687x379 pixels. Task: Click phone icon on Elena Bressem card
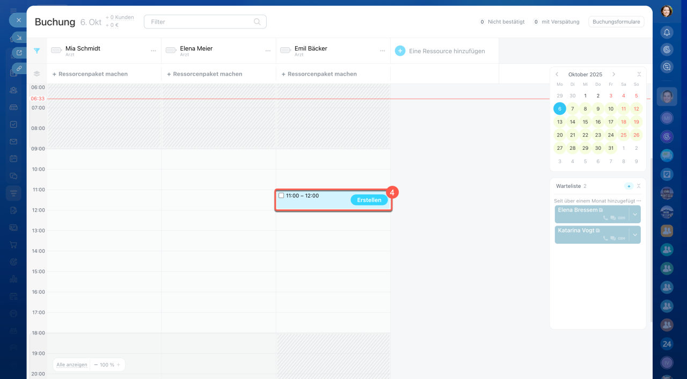tap(606, 218)
